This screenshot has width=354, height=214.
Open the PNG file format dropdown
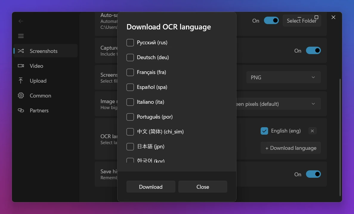coord(283,77)
